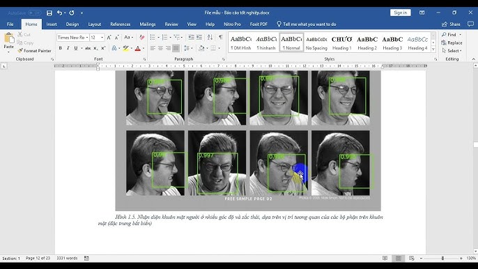Expand the bullets list dropdown
The height and width of the screenshot is (269, 478).
click(x=158, y=38)
